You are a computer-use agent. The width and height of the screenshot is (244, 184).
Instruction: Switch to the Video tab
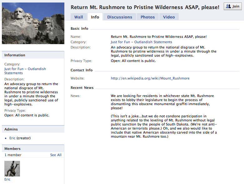169,17
